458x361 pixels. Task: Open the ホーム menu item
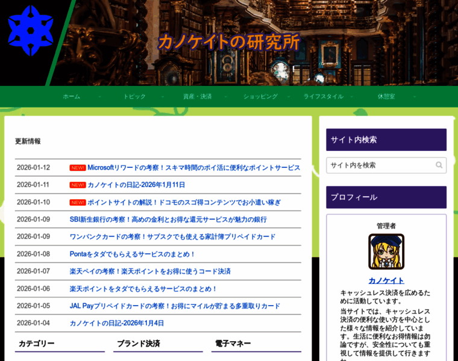click(x=72, y=96)
